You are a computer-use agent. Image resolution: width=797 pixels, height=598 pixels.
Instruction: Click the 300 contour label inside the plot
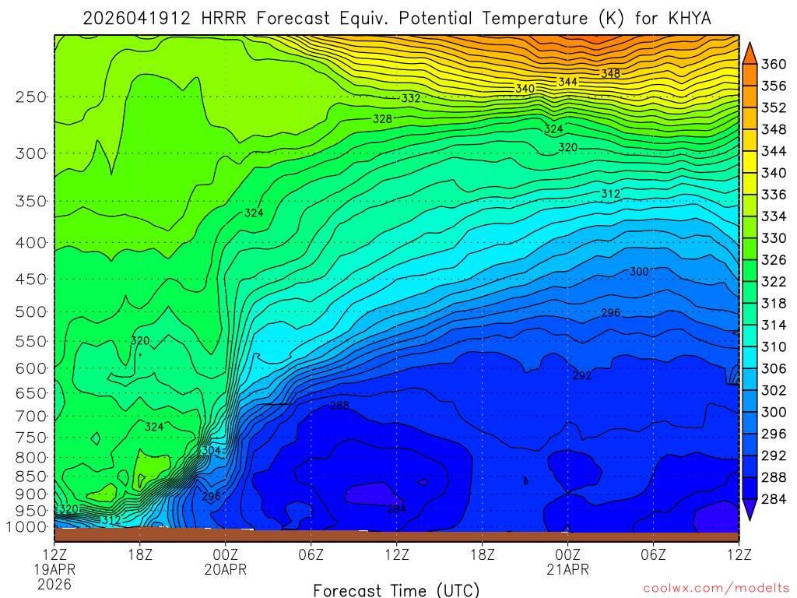point(639,272)
